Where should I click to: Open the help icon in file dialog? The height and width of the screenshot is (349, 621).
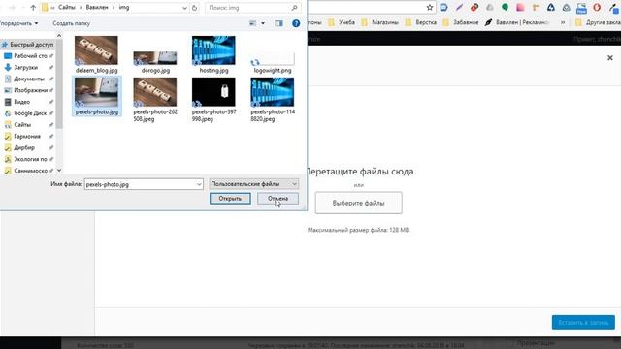click(x=296, y=23)
